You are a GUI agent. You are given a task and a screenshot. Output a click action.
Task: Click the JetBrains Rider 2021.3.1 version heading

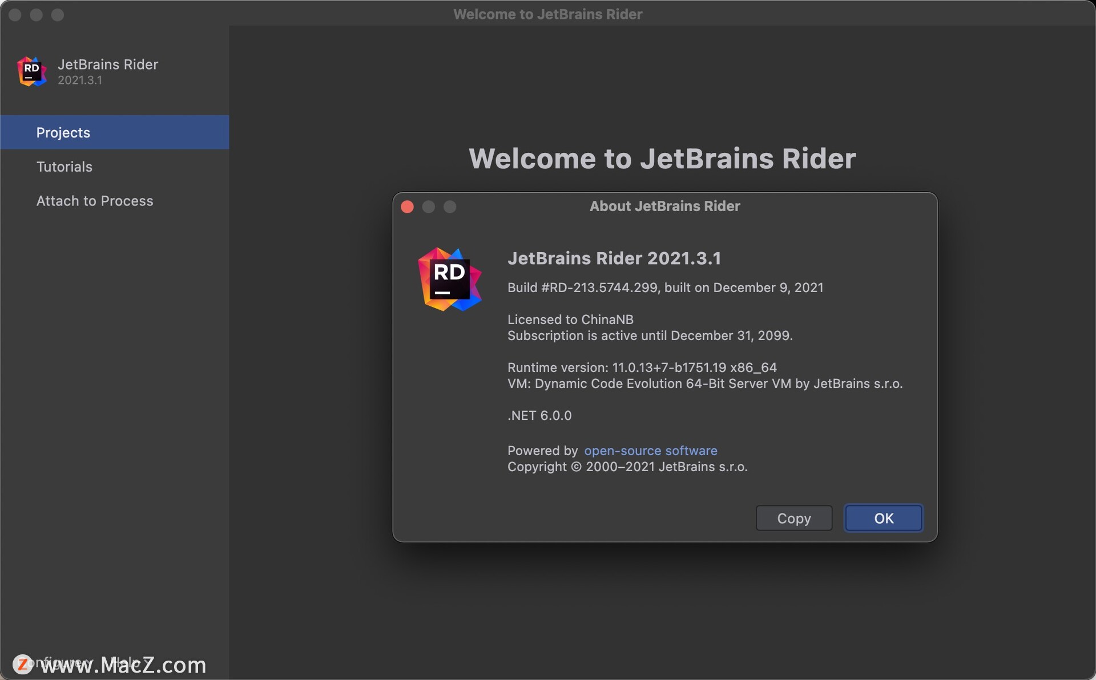(614, 258)
